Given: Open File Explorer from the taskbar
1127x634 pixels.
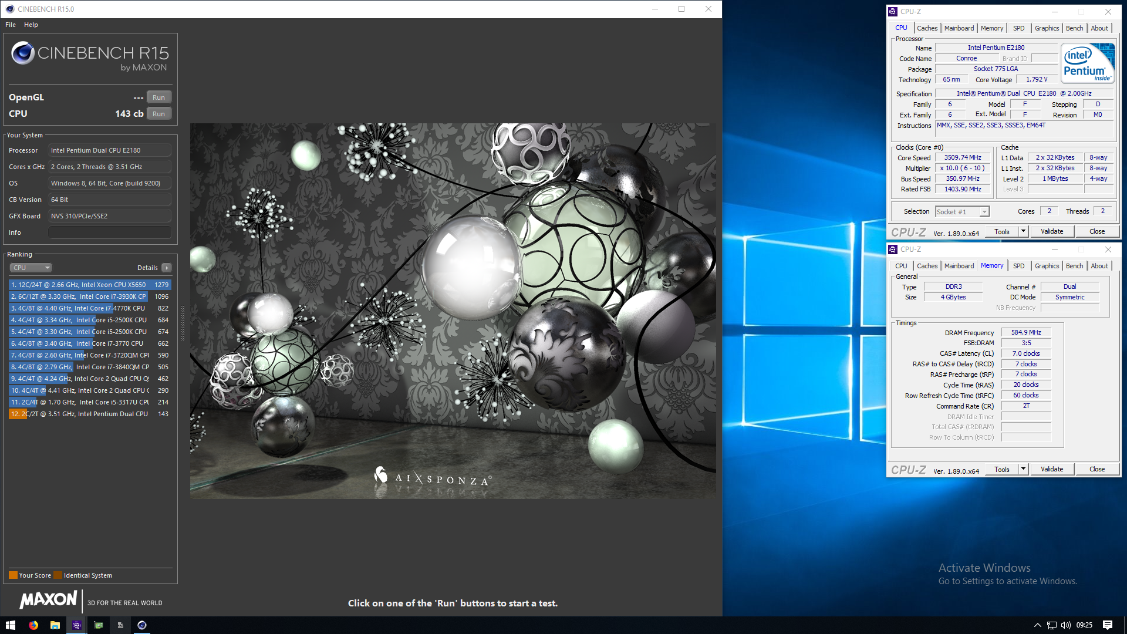Looking at the screenshot, I should pyautogui.click(x=55, y=625).
